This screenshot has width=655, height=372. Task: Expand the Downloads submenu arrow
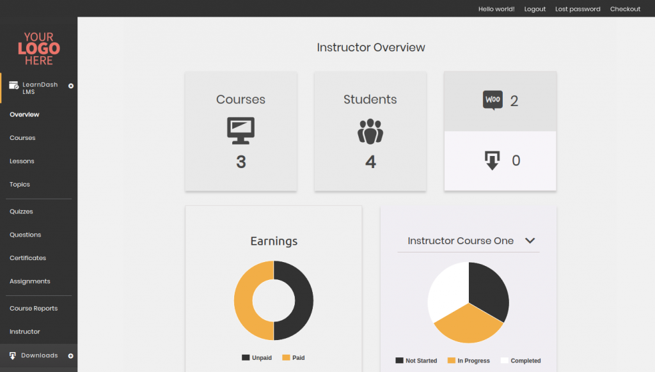tap(70, 356)
